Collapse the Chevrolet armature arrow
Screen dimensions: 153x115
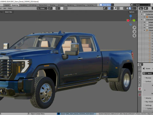coord(144,30)
